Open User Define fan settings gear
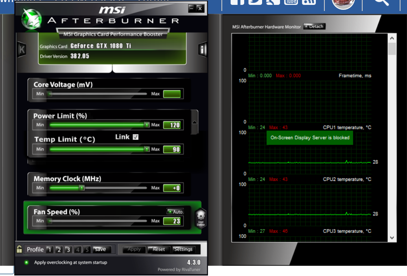The image size is (407, 276). [x=201, y=218]
